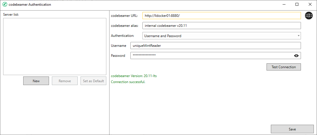Open the Authentication dropdown arrow

tap(298, 36)
